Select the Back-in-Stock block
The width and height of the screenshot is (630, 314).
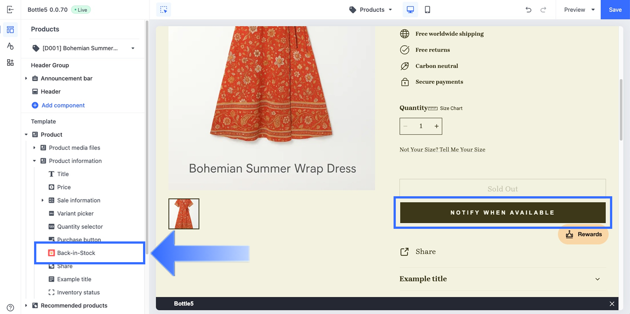tap(76, 253)
